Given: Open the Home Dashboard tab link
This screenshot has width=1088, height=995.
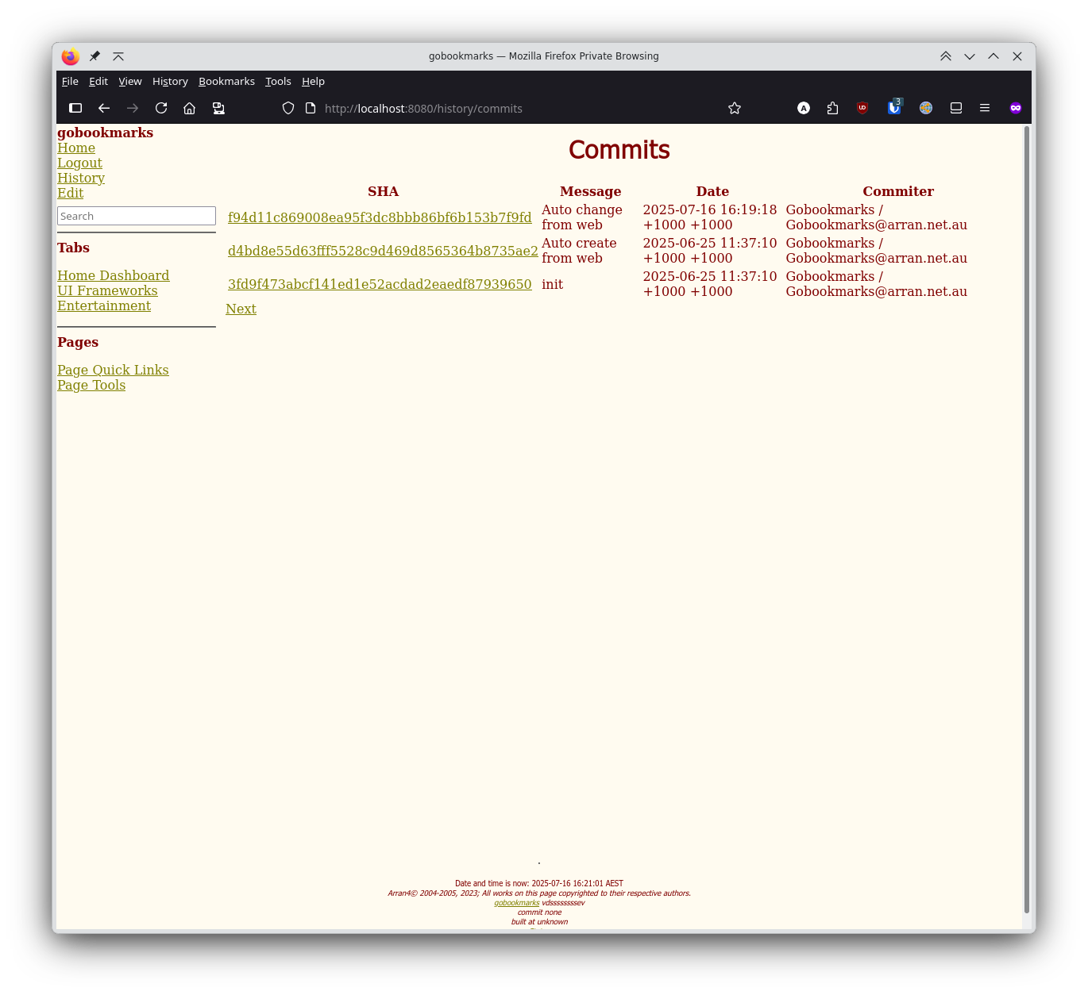Looking at the screenshot, I should (x=113, y=275).
